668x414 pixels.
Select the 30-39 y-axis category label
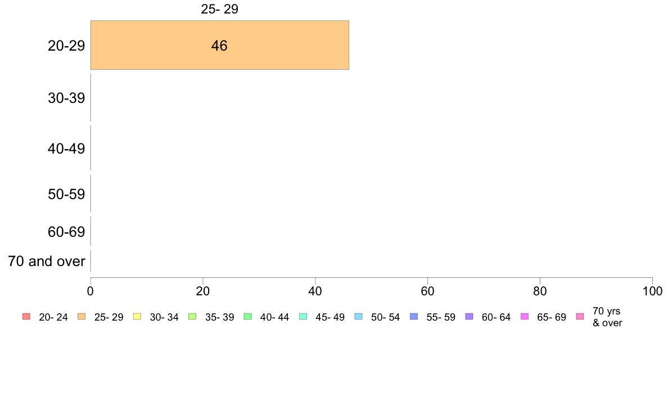[x=66, y=98]
